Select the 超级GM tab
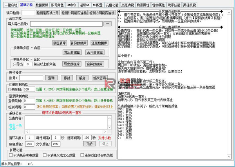This screenshot has width=235, height=167. click(85, 5)
